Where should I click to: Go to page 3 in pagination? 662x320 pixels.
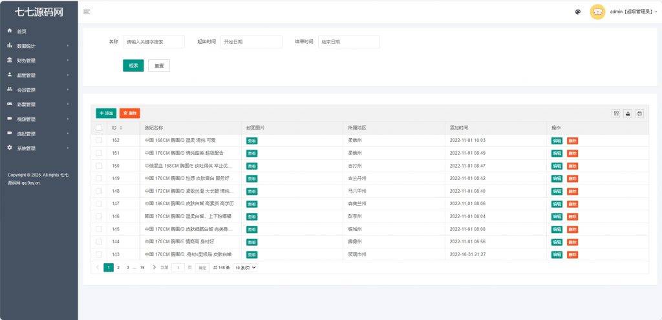pos(127,267)
